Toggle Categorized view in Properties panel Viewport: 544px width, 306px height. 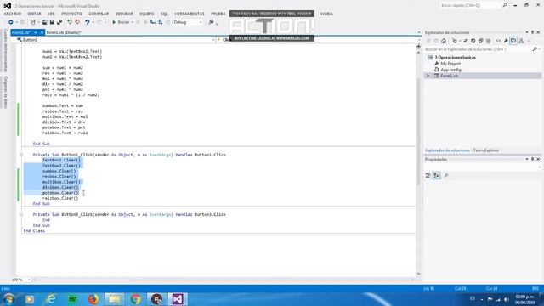tap(428, 176)
